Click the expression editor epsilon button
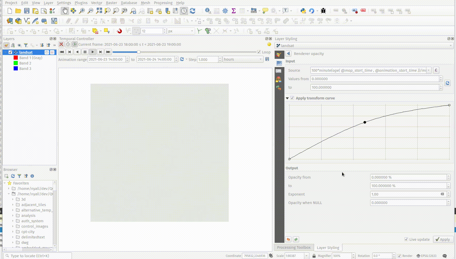 (436, 70)
